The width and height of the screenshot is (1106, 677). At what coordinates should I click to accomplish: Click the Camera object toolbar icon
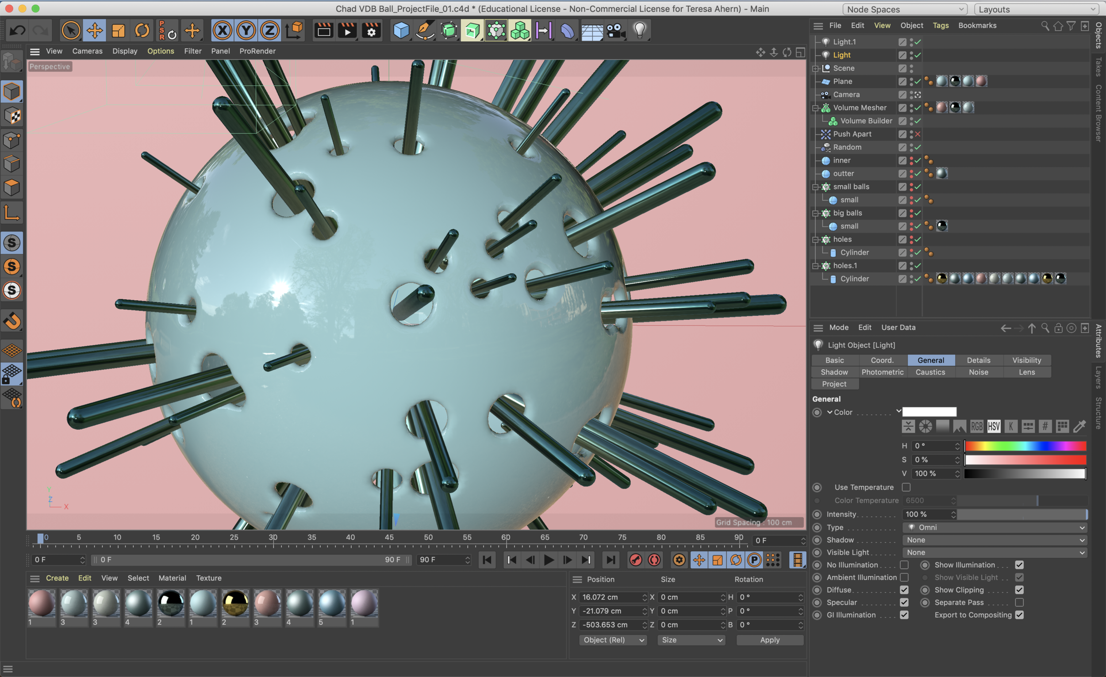click(x=615, y=31)
